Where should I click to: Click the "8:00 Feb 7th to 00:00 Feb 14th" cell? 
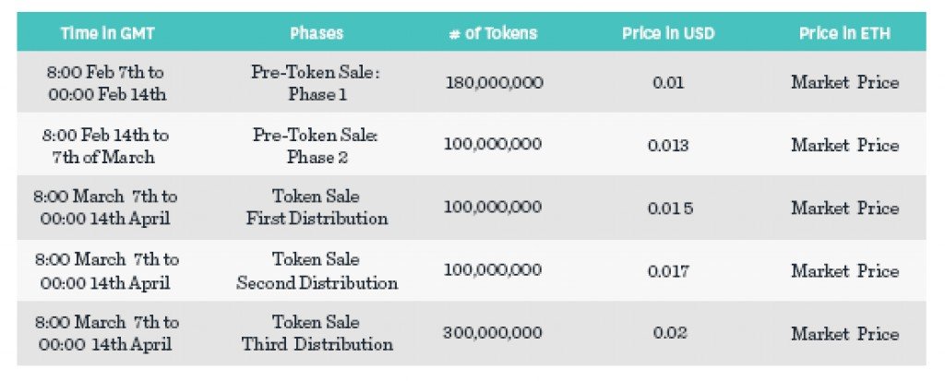coord(105,83)
